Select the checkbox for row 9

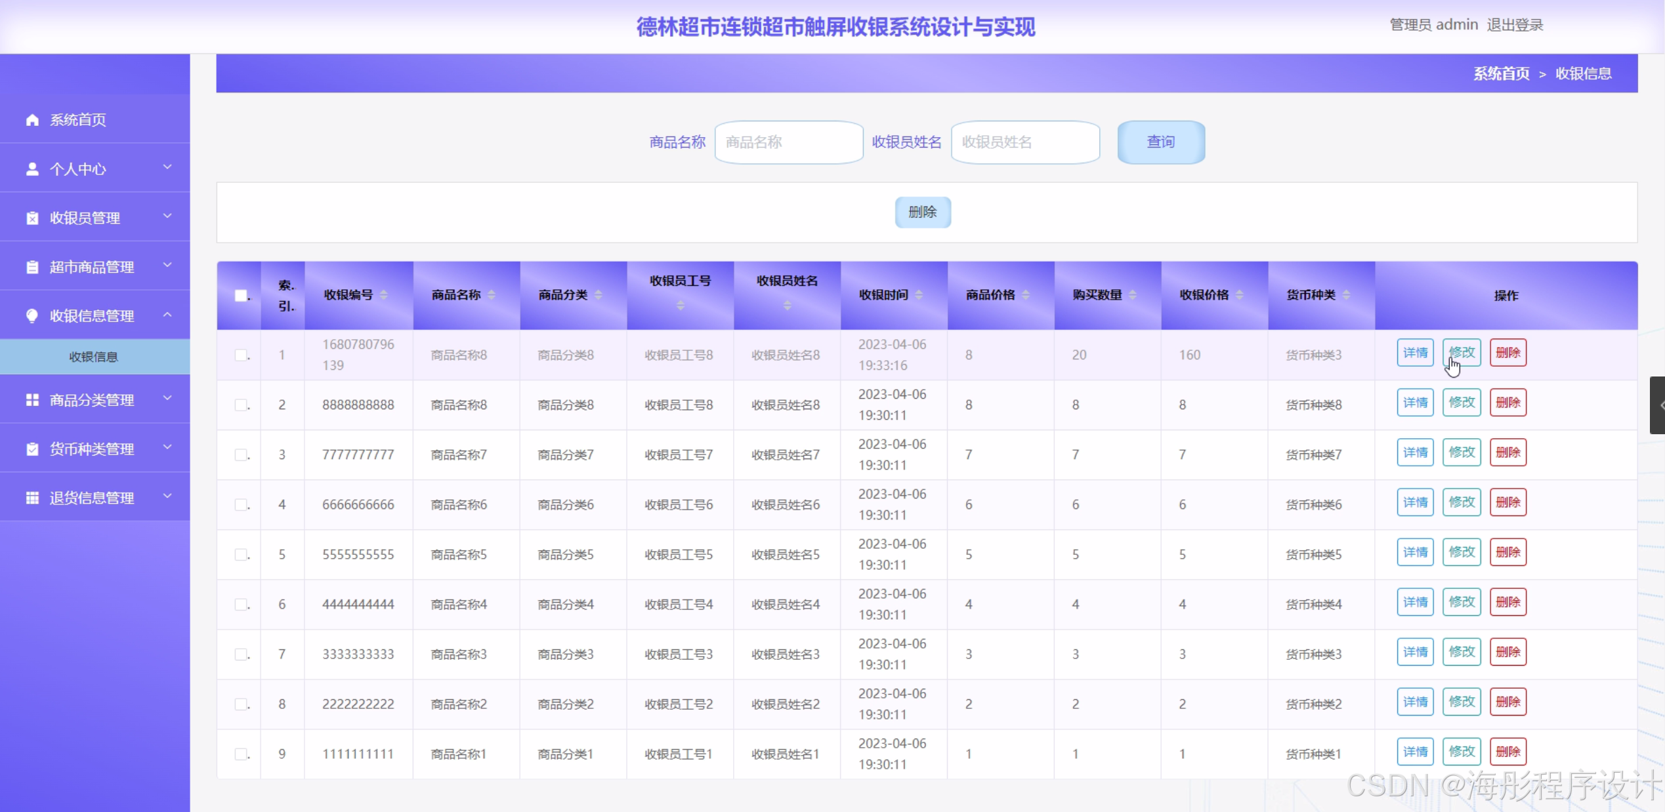(x=241, y=754)
